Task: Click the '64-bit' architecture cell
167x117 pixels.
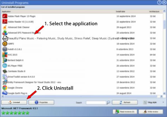Action: pyautogui.click(x=153, y=55)
